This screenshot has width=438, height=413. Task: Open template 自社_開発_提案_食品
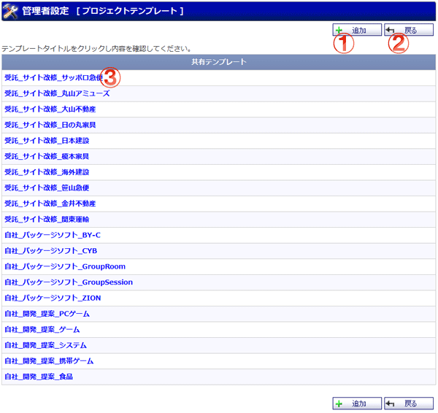tap(39, 377)
